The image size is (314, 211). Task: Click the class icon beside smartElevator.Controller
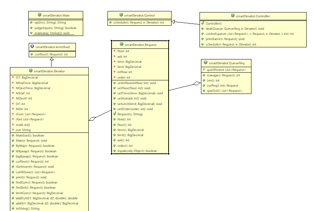tap(233, 16)
